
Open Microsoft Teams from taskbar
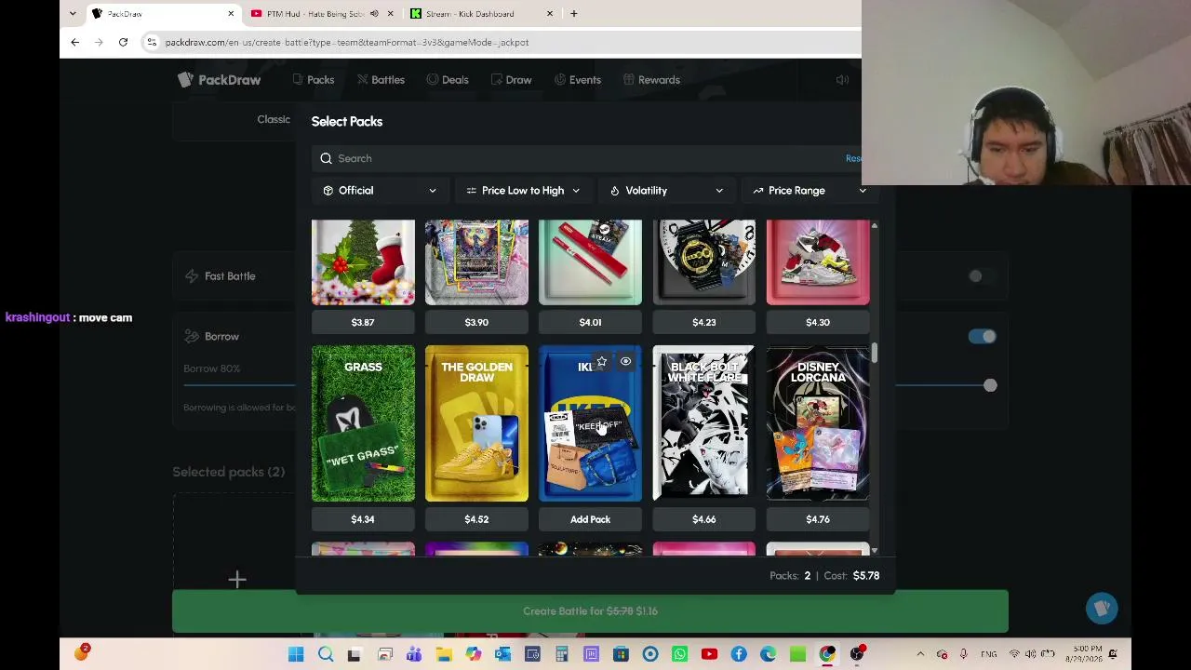(x=414, y=654)
